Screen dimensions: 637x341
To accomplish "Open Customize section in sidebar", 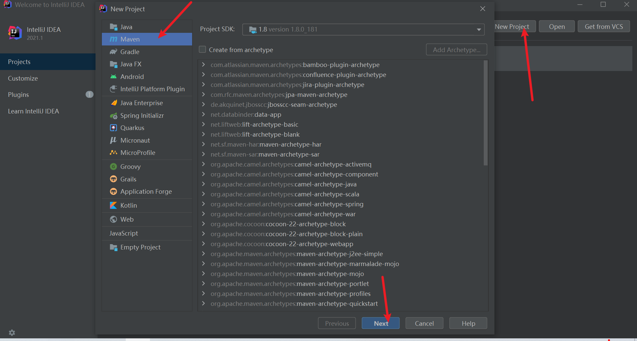I will tap(48, 78).
